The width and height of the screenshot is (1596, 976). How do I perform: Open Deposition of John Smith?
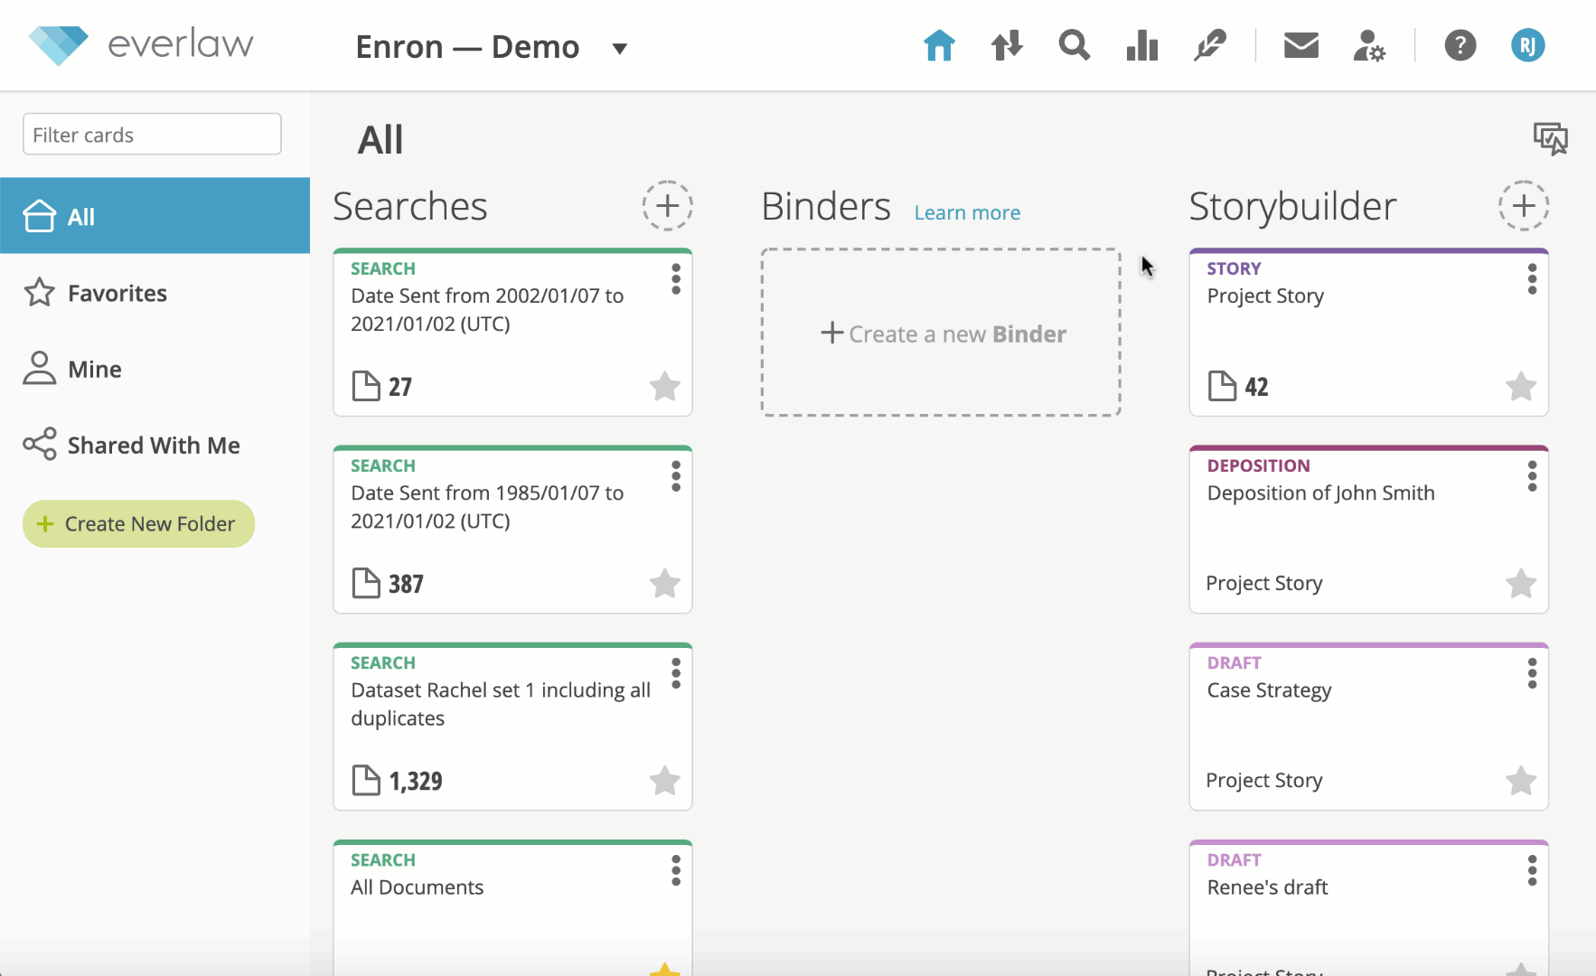coord(1321,493)
